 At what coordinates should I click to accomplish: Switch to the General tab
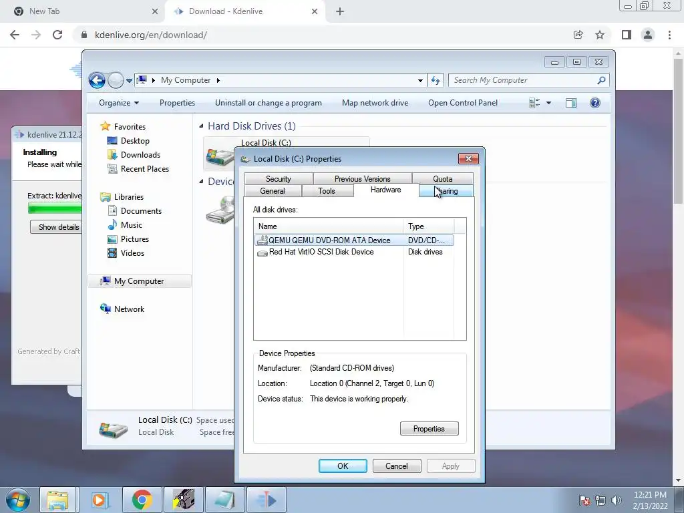tap(273, 191)
